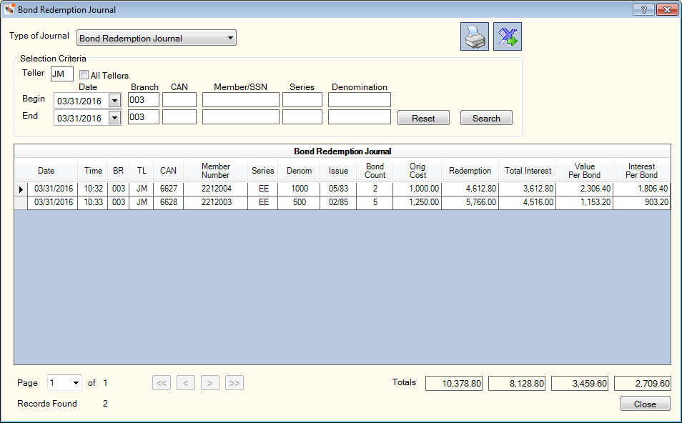Go to next page with > button
Viewport: 682px width, 423px height.
210,383
